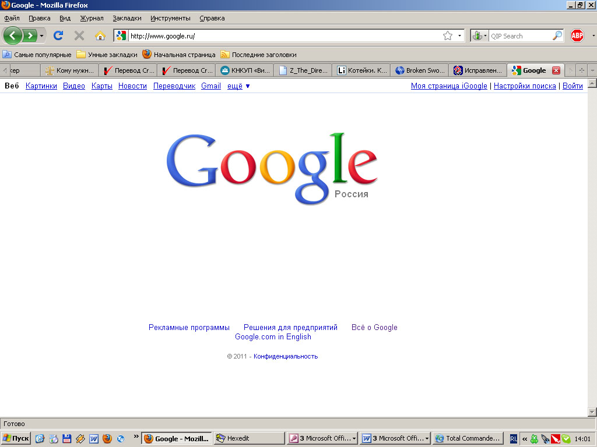Stop loading with the X icon
The height and width of the screenshot is (447, 597).
(79, 36)
